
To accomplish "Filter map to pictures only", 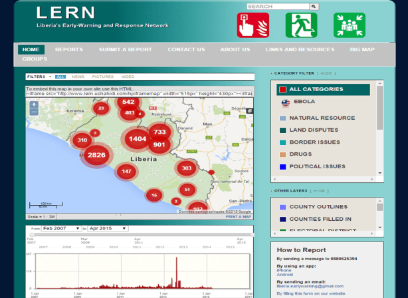I will click(102, 76).
